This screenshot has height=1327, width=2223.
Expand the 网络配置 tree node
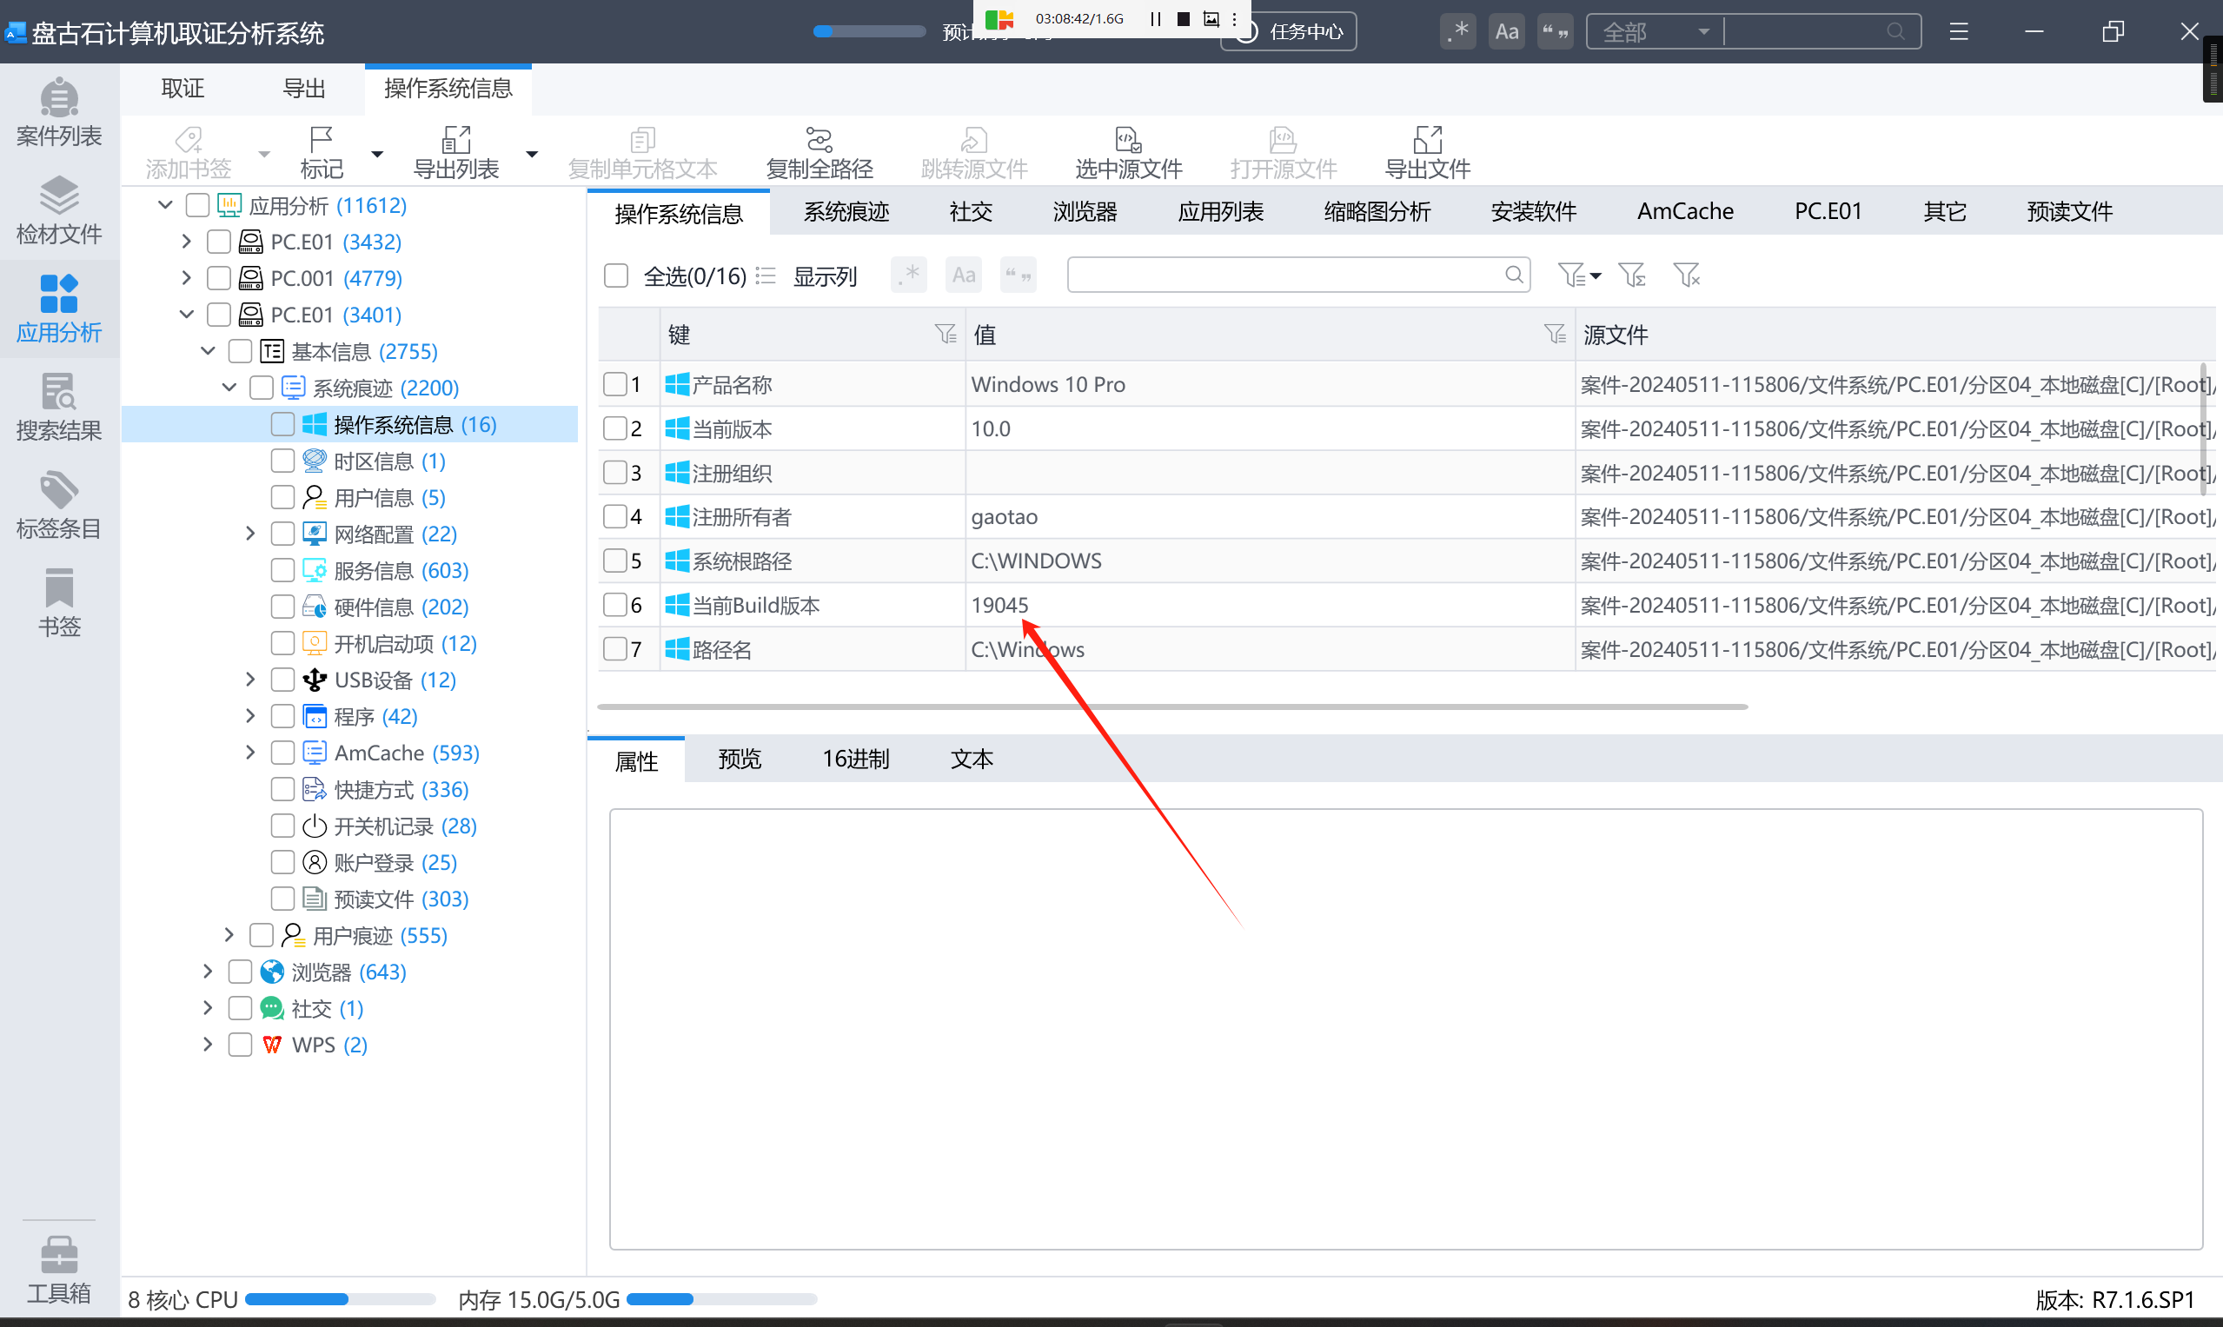pos(250,534)
